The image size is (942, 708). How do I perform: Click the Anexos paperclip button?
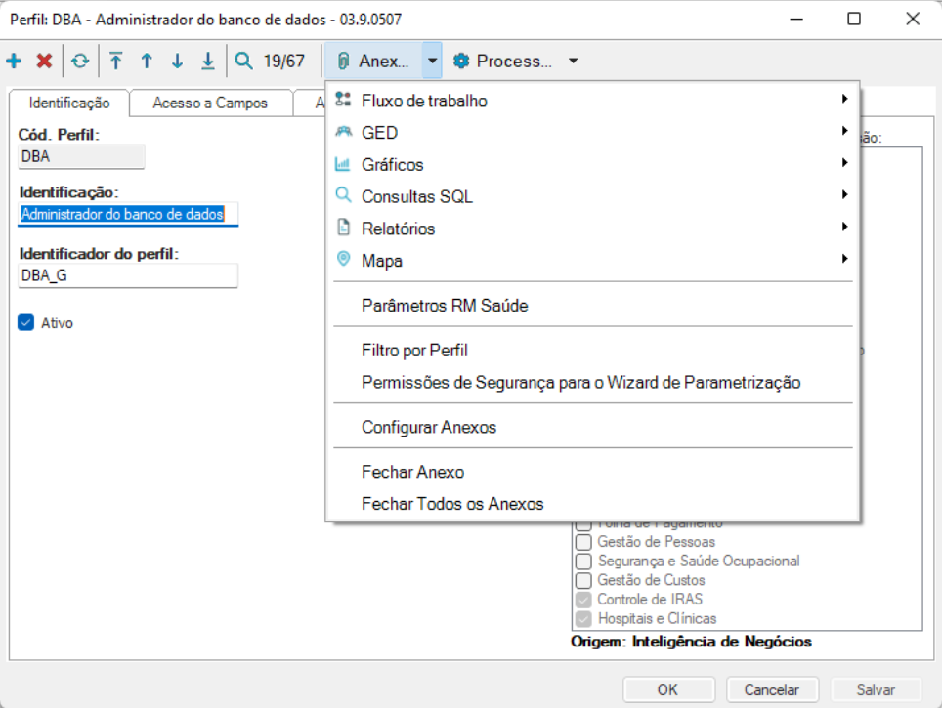point(373,61)
